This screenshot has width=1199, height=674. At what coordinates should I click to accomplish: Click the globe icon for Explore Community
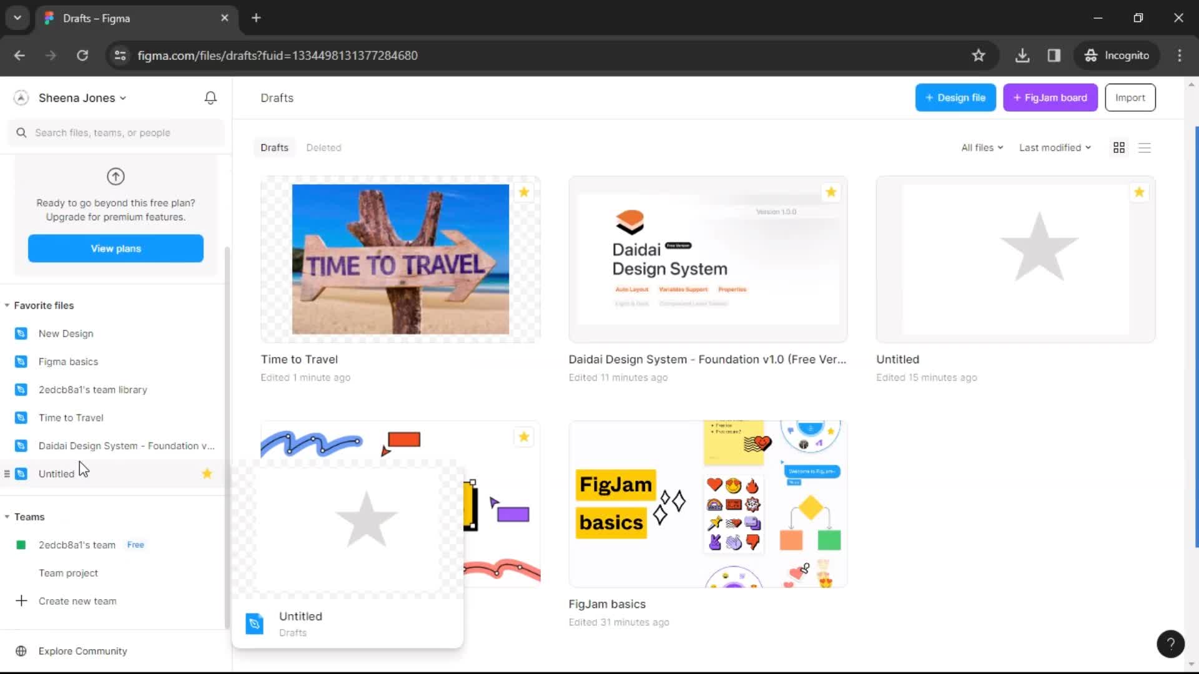click(x=21, y=651)
